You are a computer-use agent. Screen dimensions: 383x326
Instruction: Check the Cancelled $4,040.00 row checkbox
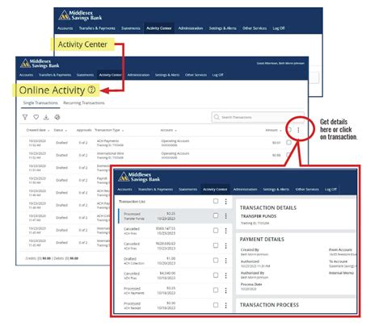pyautogui.click(x=216, y=275)
